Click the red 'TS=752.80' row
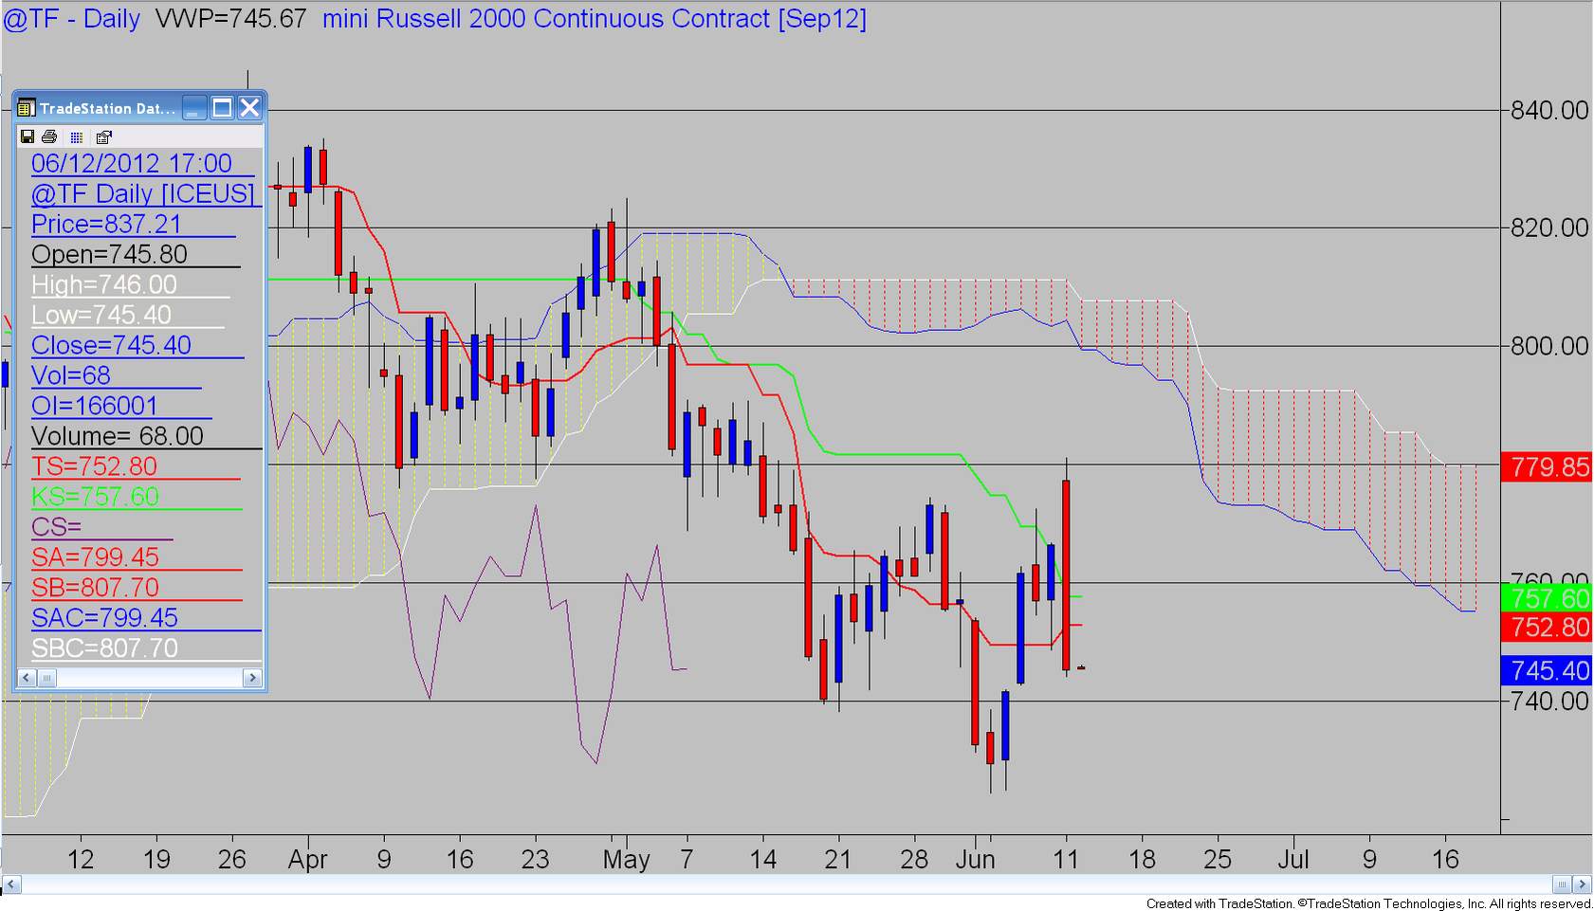 point(95,466)
